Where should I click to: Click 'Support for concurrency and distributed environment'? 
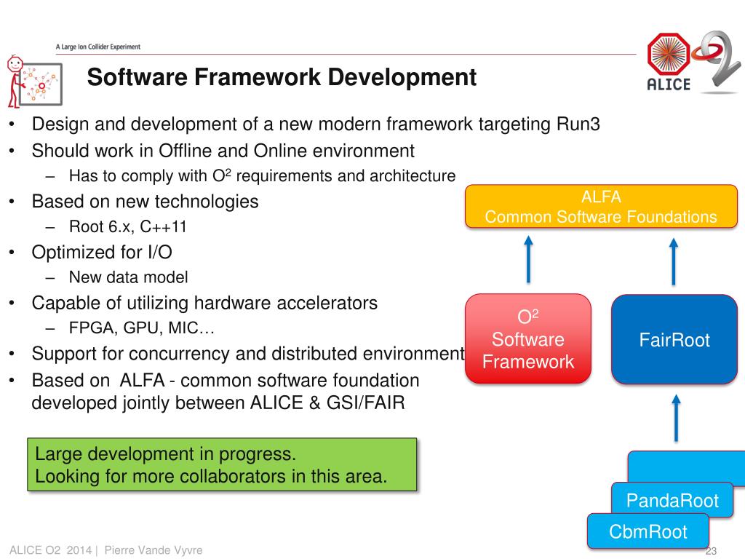(x=248, y=354)
